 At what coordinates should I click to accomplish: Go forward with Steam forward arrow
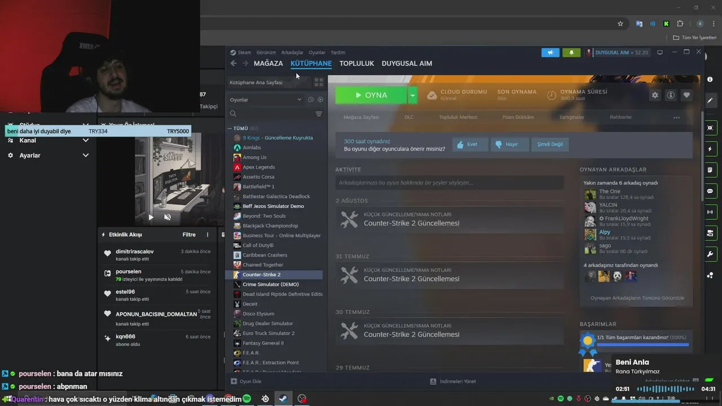point(245,63)
